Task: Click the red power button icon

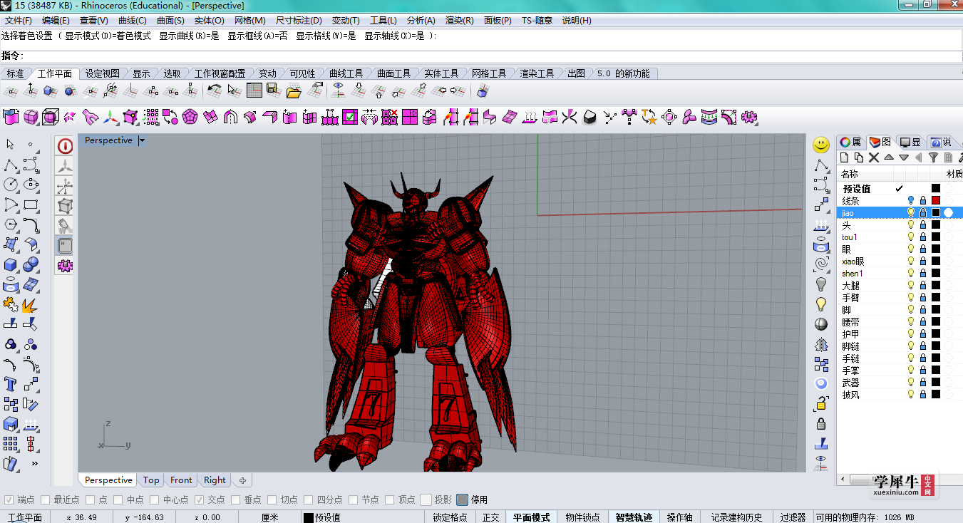Action: pos(65,147)
